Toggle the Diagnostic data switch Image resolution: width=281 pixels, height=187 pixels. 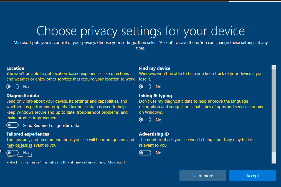coord(12,125)
